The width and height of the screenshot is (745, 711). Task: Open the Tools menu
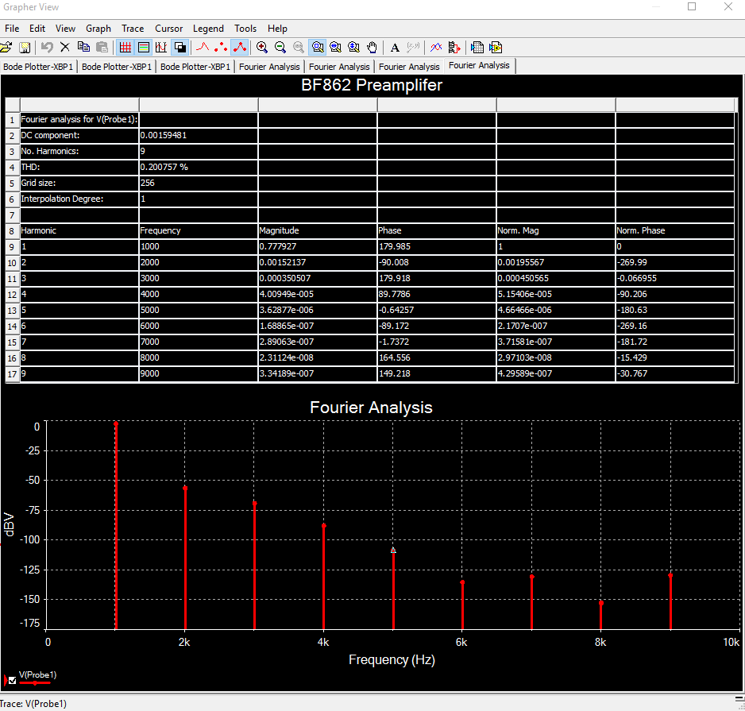coord(245,29)
